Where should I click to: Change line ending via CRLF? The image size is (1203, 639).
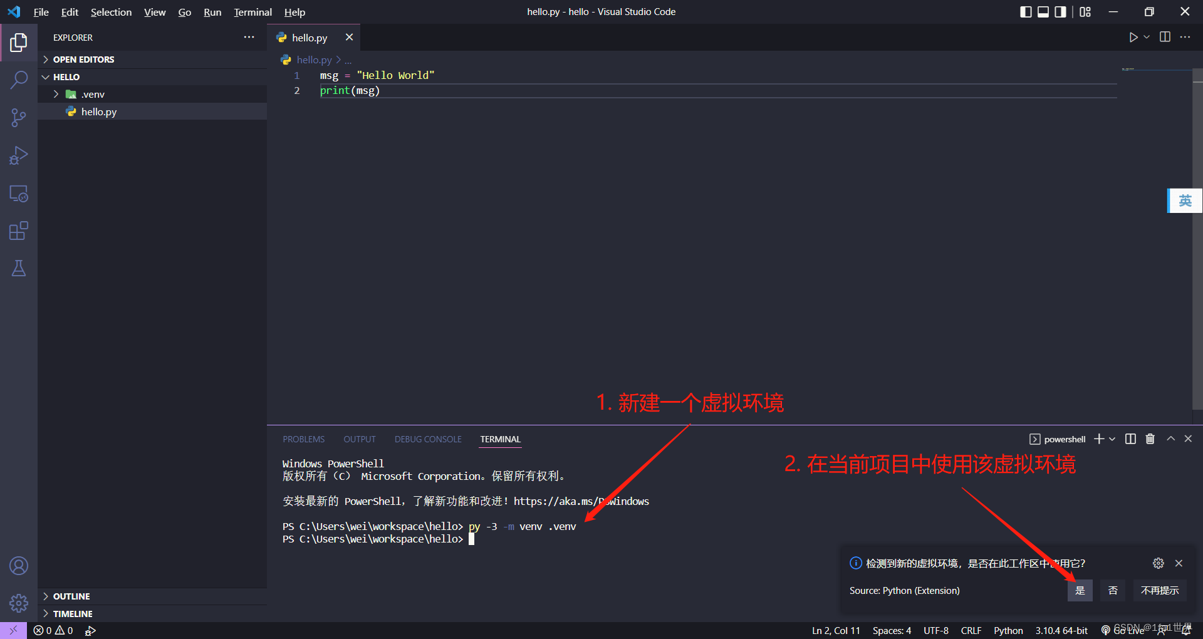pos(971,631)
